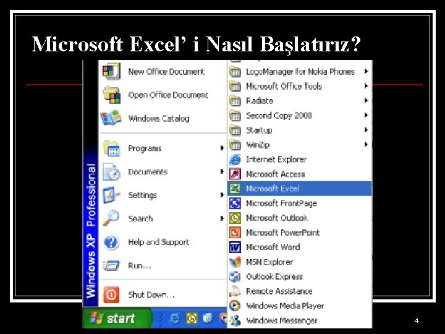Click the Help and Support question icon
445x334 pixels.
[x=111, y=242]
